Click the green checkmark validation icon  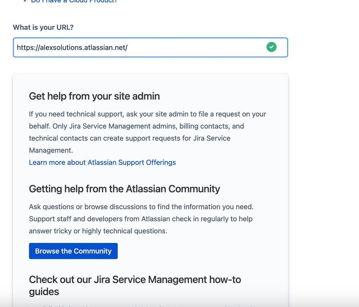(271, 47)
